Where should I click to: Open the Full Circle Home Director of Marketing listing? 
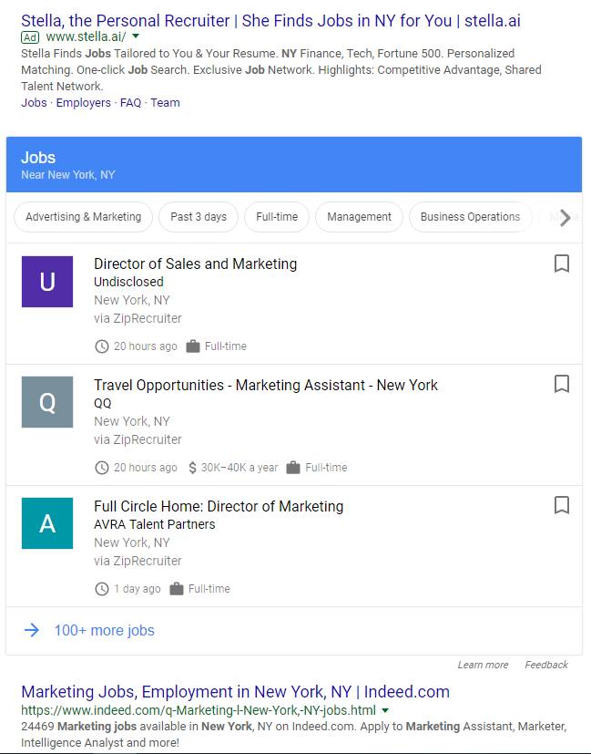[x=219, y=506]
